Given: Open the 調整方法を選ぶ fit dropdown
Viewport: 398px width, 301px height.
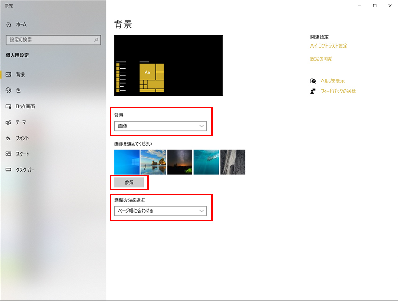Looking at the screenshot, I should pyautogui.click(x=161, y=210).
